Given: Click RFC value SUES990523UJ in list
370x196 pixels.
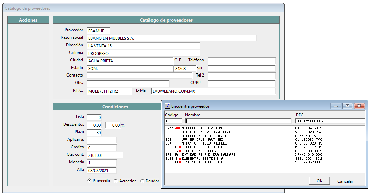Looking at the screenshot, I should click(307, 162).
